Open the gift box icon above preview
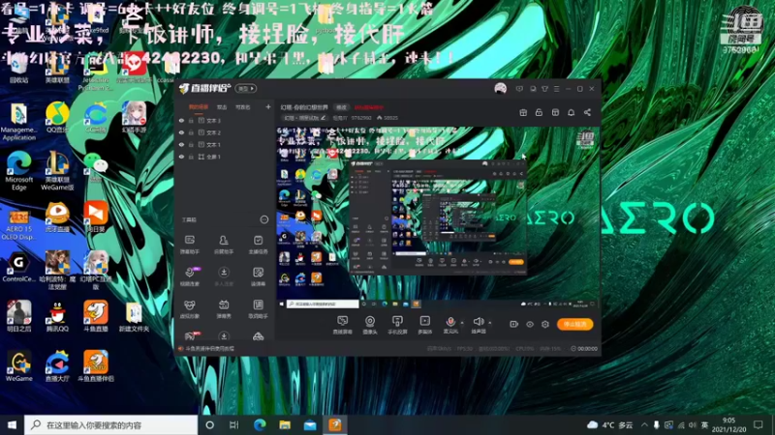The width and height of the screenshot is (775, 435). [523, 112]
